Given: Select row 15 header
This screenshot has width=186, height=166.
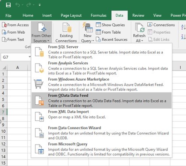Looking at the screenshot, I should click(3, 163).
